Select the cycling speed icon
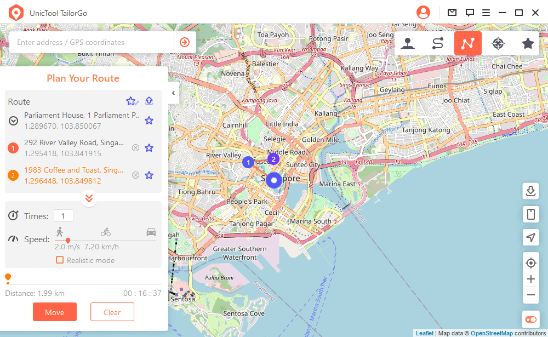 pos(106,232)
